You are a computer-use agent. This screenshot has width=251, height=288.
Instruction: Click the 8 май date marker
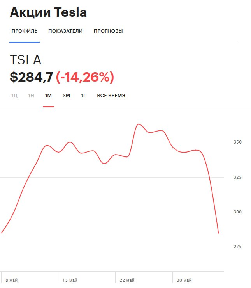point(12,280)
